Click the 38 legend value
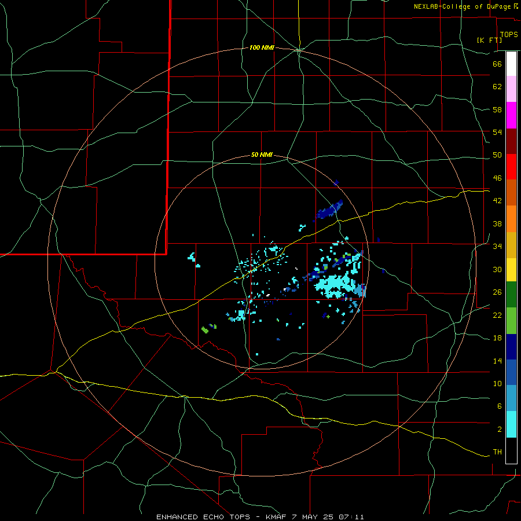Viewport: 521px width, 521px height. point(497,224)
